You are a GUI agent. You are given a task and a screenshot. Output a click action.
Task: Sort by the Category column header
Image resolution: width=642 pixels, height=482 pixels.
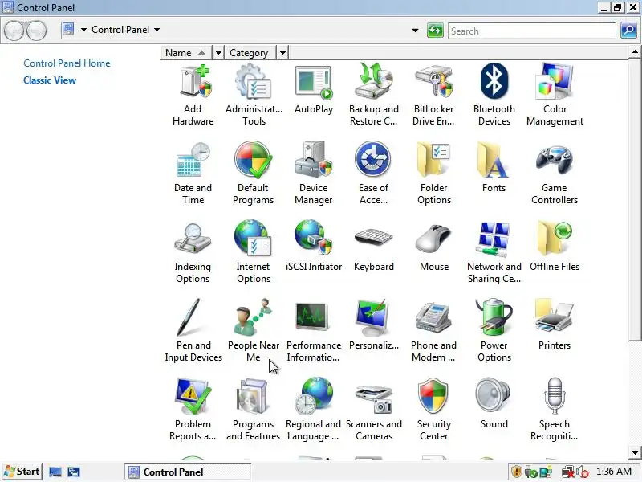250,53
